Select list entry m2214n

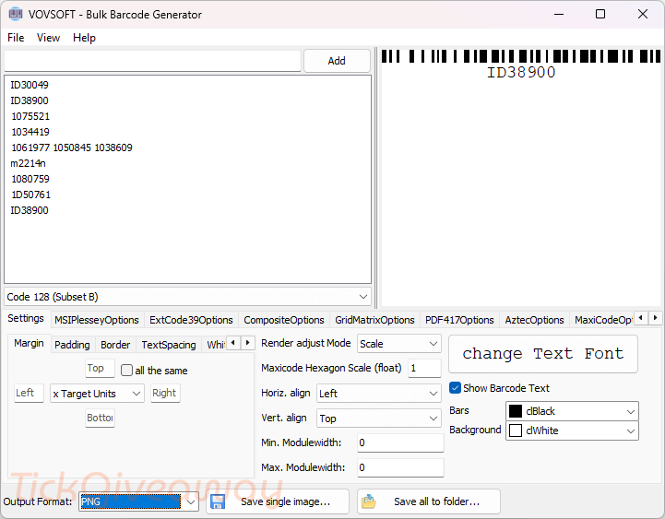(28, 163)
